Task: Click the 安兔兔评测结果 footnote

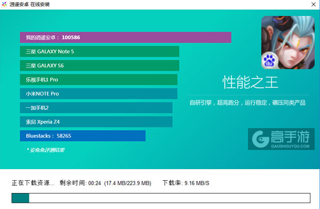Action: point(45,150)
